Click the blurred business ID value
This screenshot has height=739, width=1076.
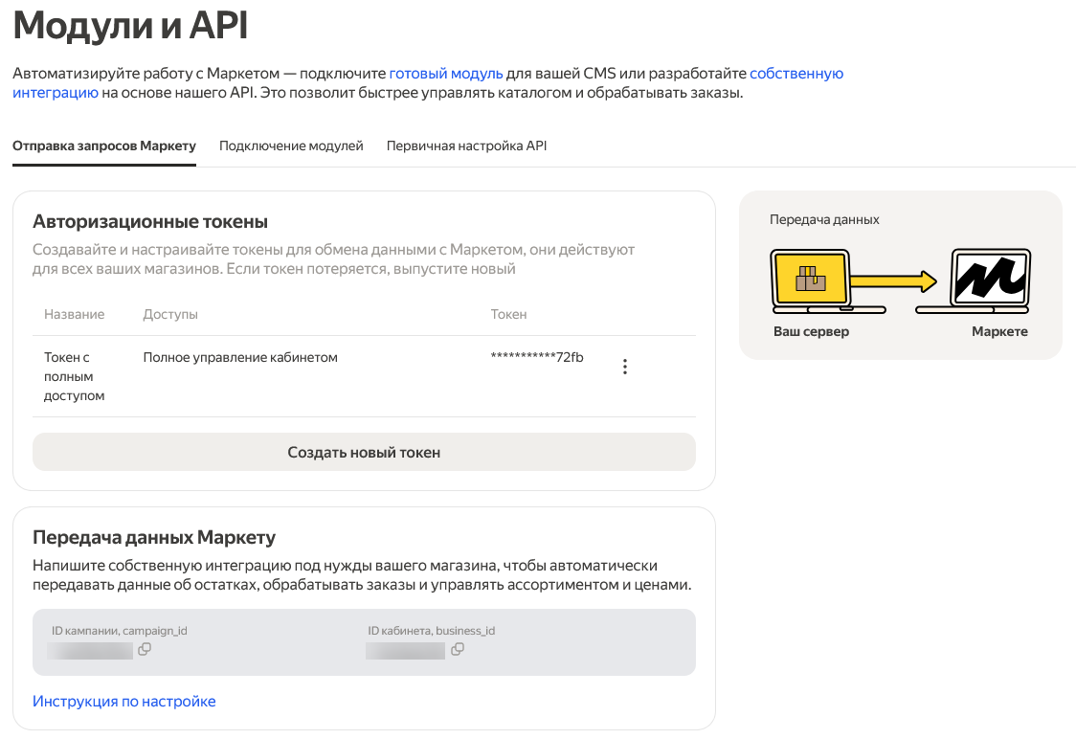click(406, 651)
